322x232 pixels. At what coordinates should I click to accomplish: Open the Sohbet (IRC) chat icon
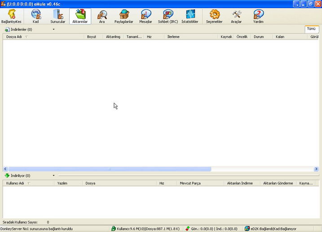coord(168,16)
